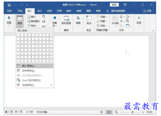Open Ribbon Display Options icon
The width and height of the screenshot is (161, 116).
tap(125, 5)
